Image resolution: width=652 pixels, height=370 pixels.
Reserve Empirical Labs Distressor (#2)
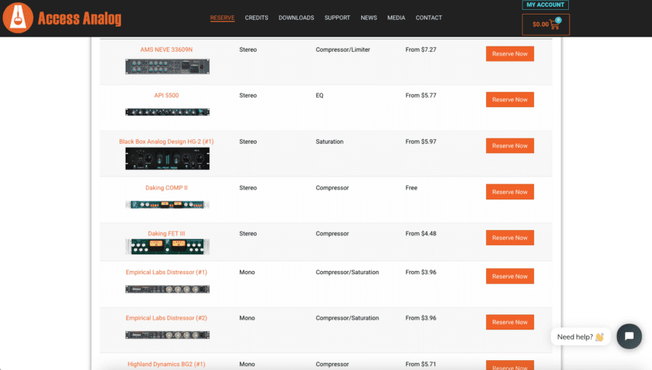510,322
